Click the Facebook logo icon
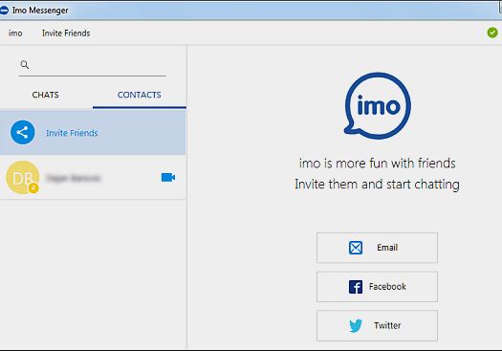 [x=356, y=287]
